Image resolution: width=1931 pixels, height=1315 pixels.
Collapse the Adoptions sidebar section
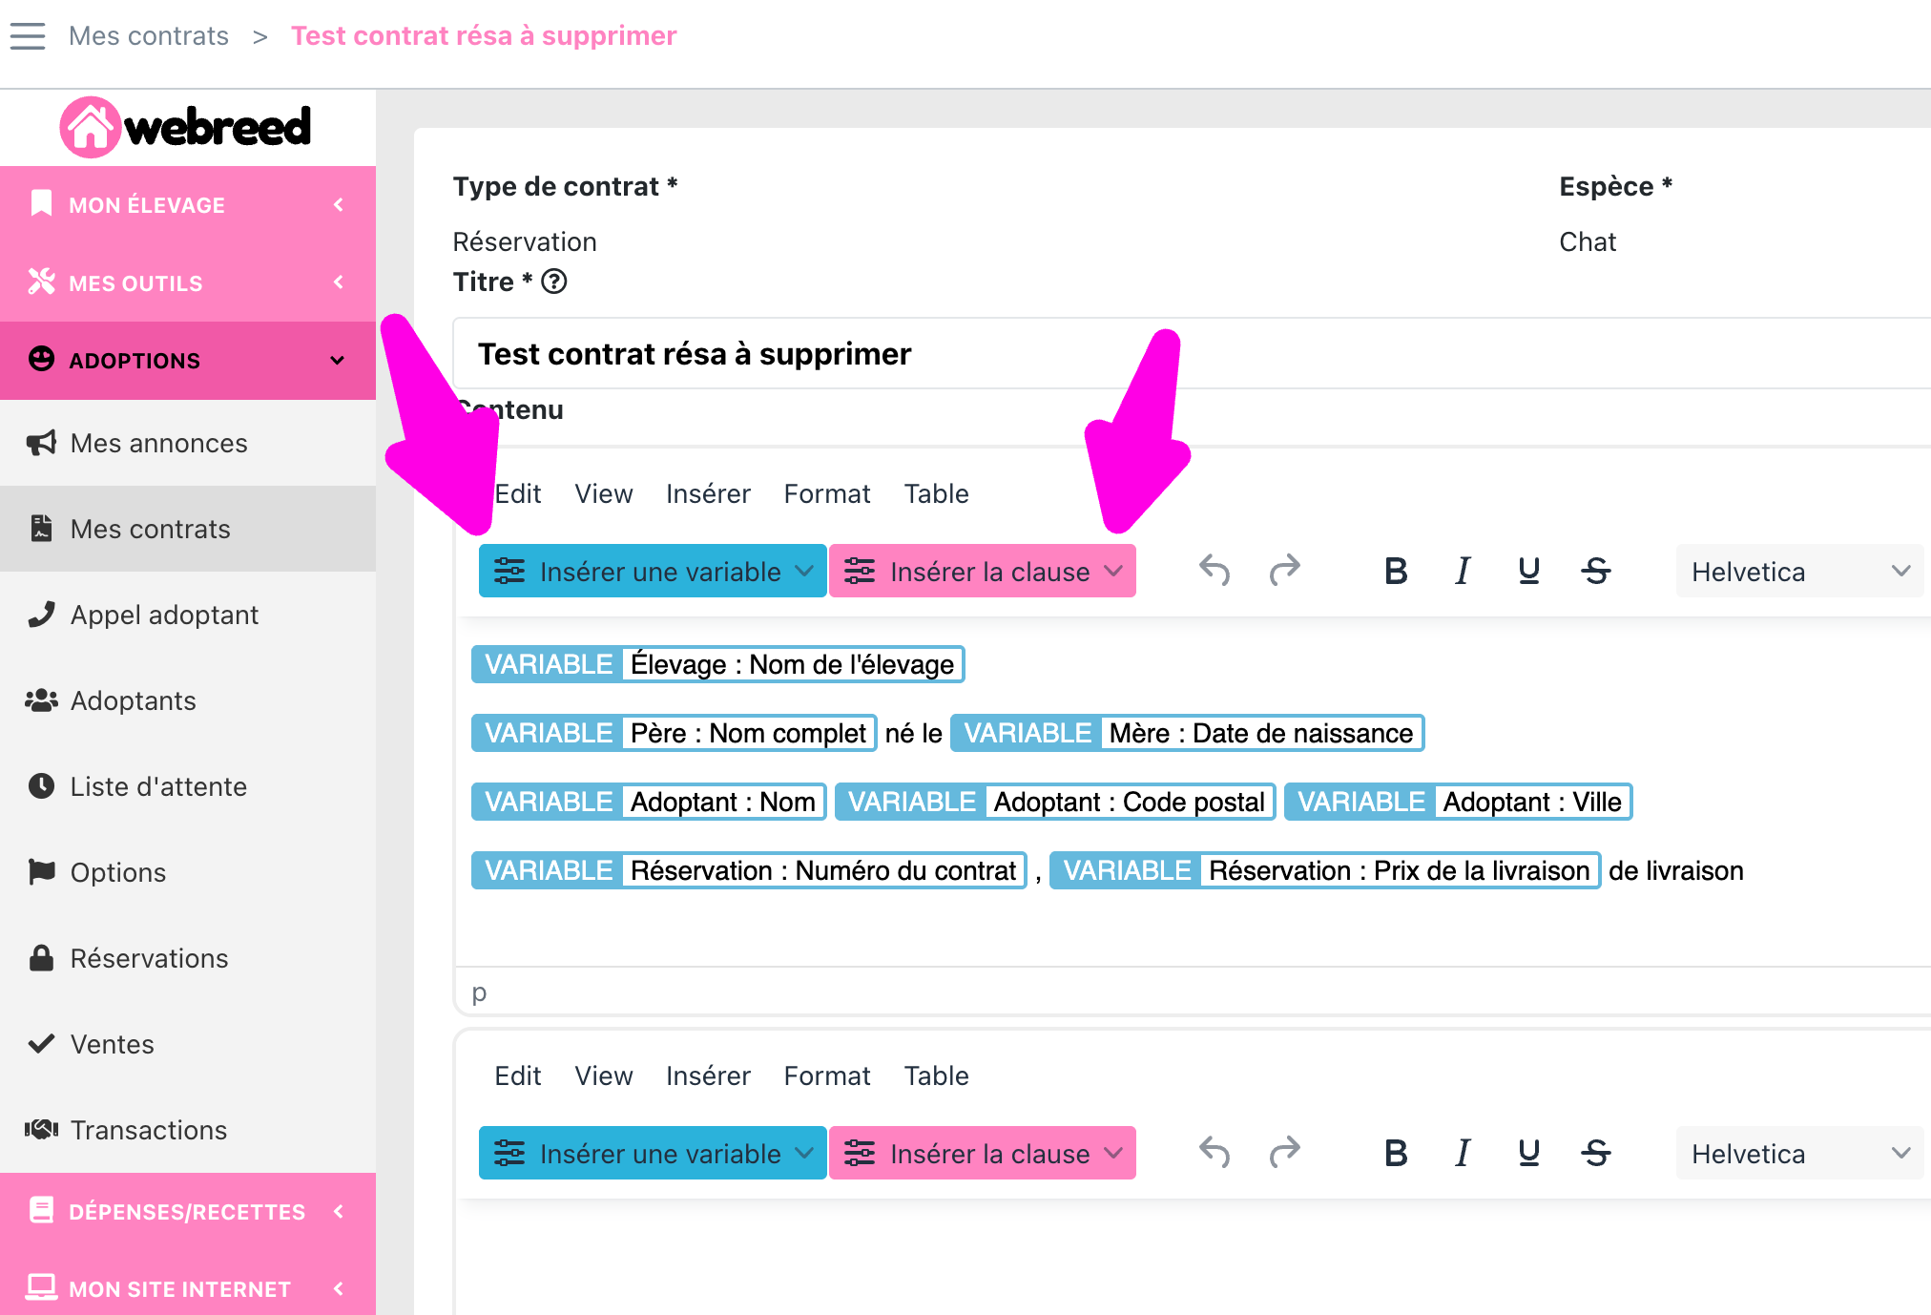[x=188, y=360]
